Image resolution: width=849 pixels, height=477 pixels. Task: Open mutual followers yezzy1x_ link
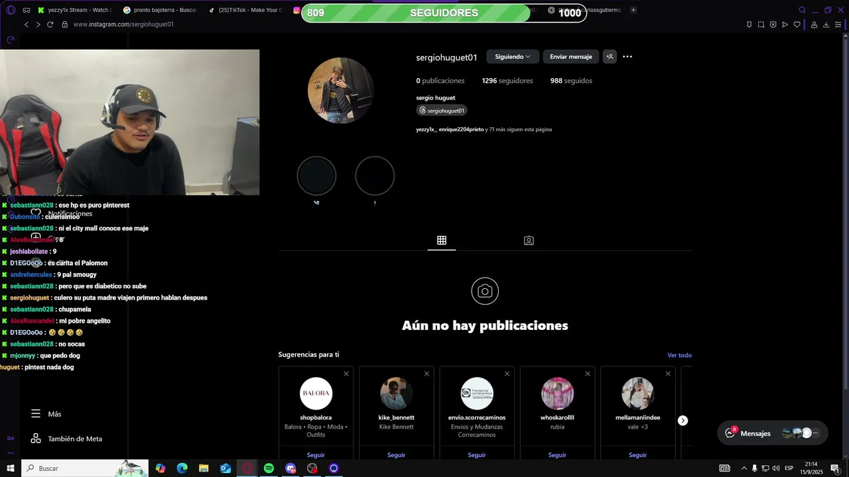[x=426, y=130]
